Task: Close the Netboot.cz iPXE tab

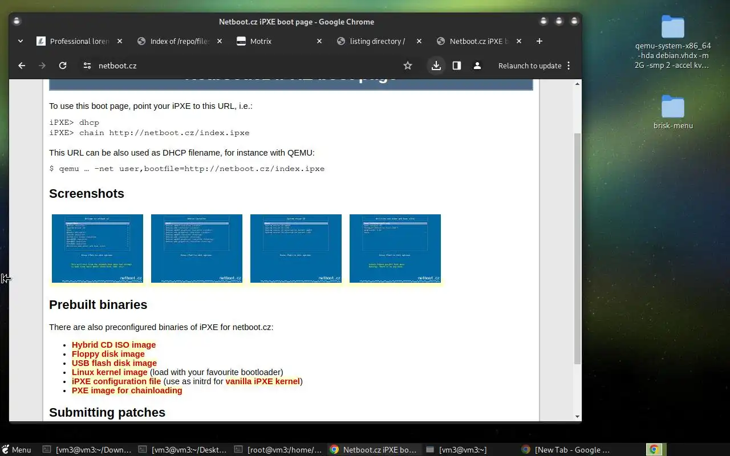Action: point(519,41)
